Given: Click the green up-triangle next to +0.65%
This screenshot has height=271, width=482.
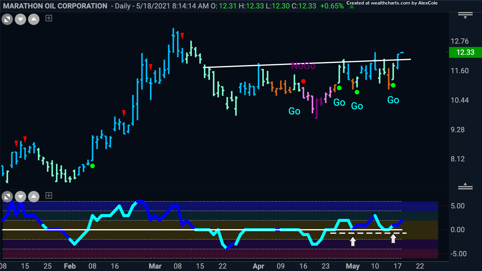Looking at the screenshot, I should point(352,7).
